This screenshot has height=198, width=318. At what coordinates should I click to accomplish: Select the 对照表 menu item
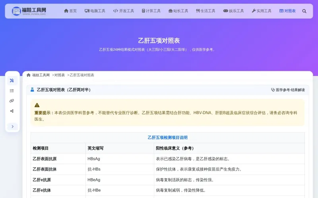tap(287, 11)
